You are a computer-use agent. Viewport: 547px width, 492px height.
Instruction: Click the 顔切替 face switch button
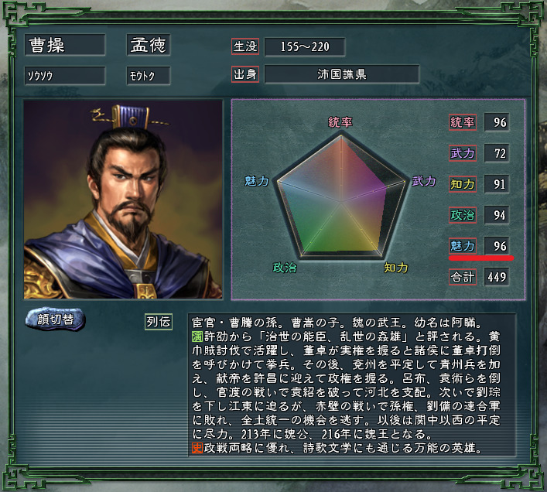[x=55, y=319]
